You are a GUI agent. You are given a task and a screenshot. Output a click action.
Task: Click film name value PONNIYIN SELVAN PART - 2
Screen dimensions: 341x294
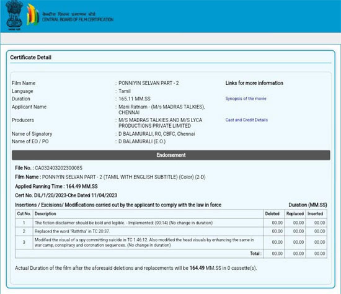click(x=149, y=83)
